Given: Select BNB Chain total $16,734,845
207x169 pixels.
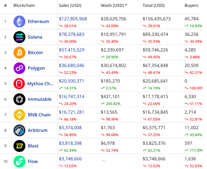Looking at the screenshot, I should pyautogui.click(x=155, y=112).
